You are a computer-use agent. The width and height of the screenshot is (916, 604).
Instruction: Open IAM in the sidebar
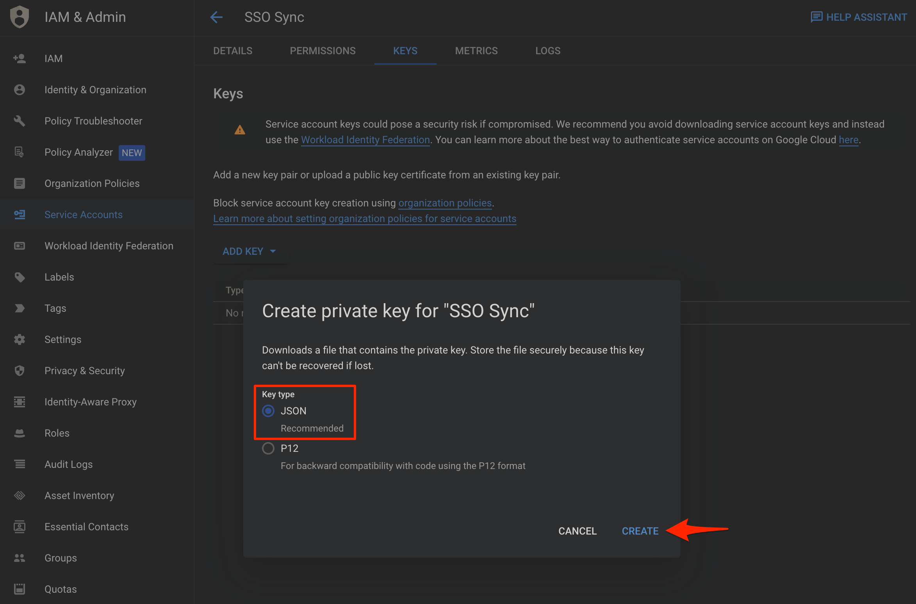coord(97,59)
